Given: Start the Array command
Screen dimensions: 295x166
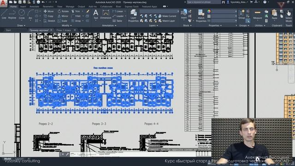Looking at the screenshot, I should (76, 21).
